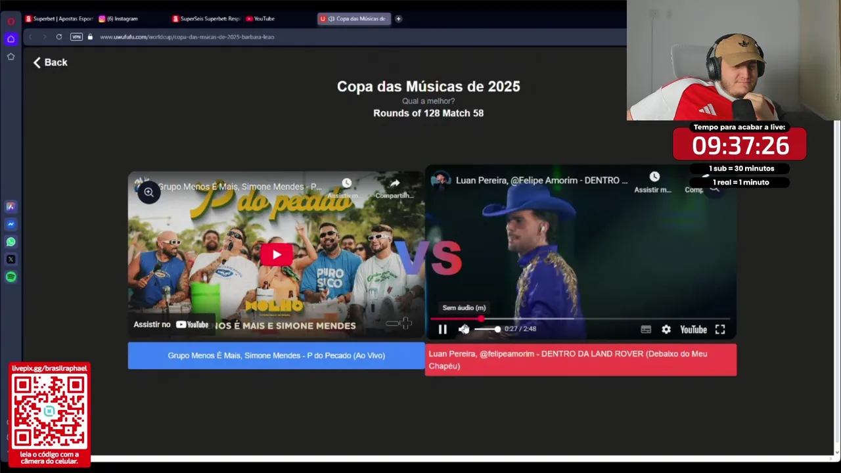
Task: Open the Grupo Menos É Mais video title
Action: click(x=240, y=187)
